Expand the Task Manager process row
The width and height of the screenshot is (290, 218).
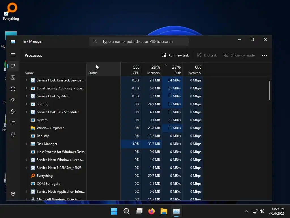26,144
